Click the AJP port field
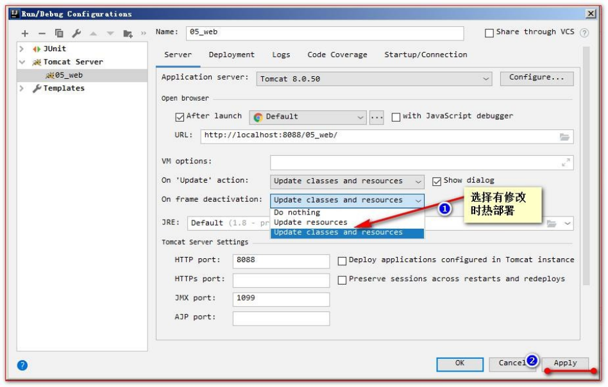Screen dimensions: 608x387 (x=281, y=318)
